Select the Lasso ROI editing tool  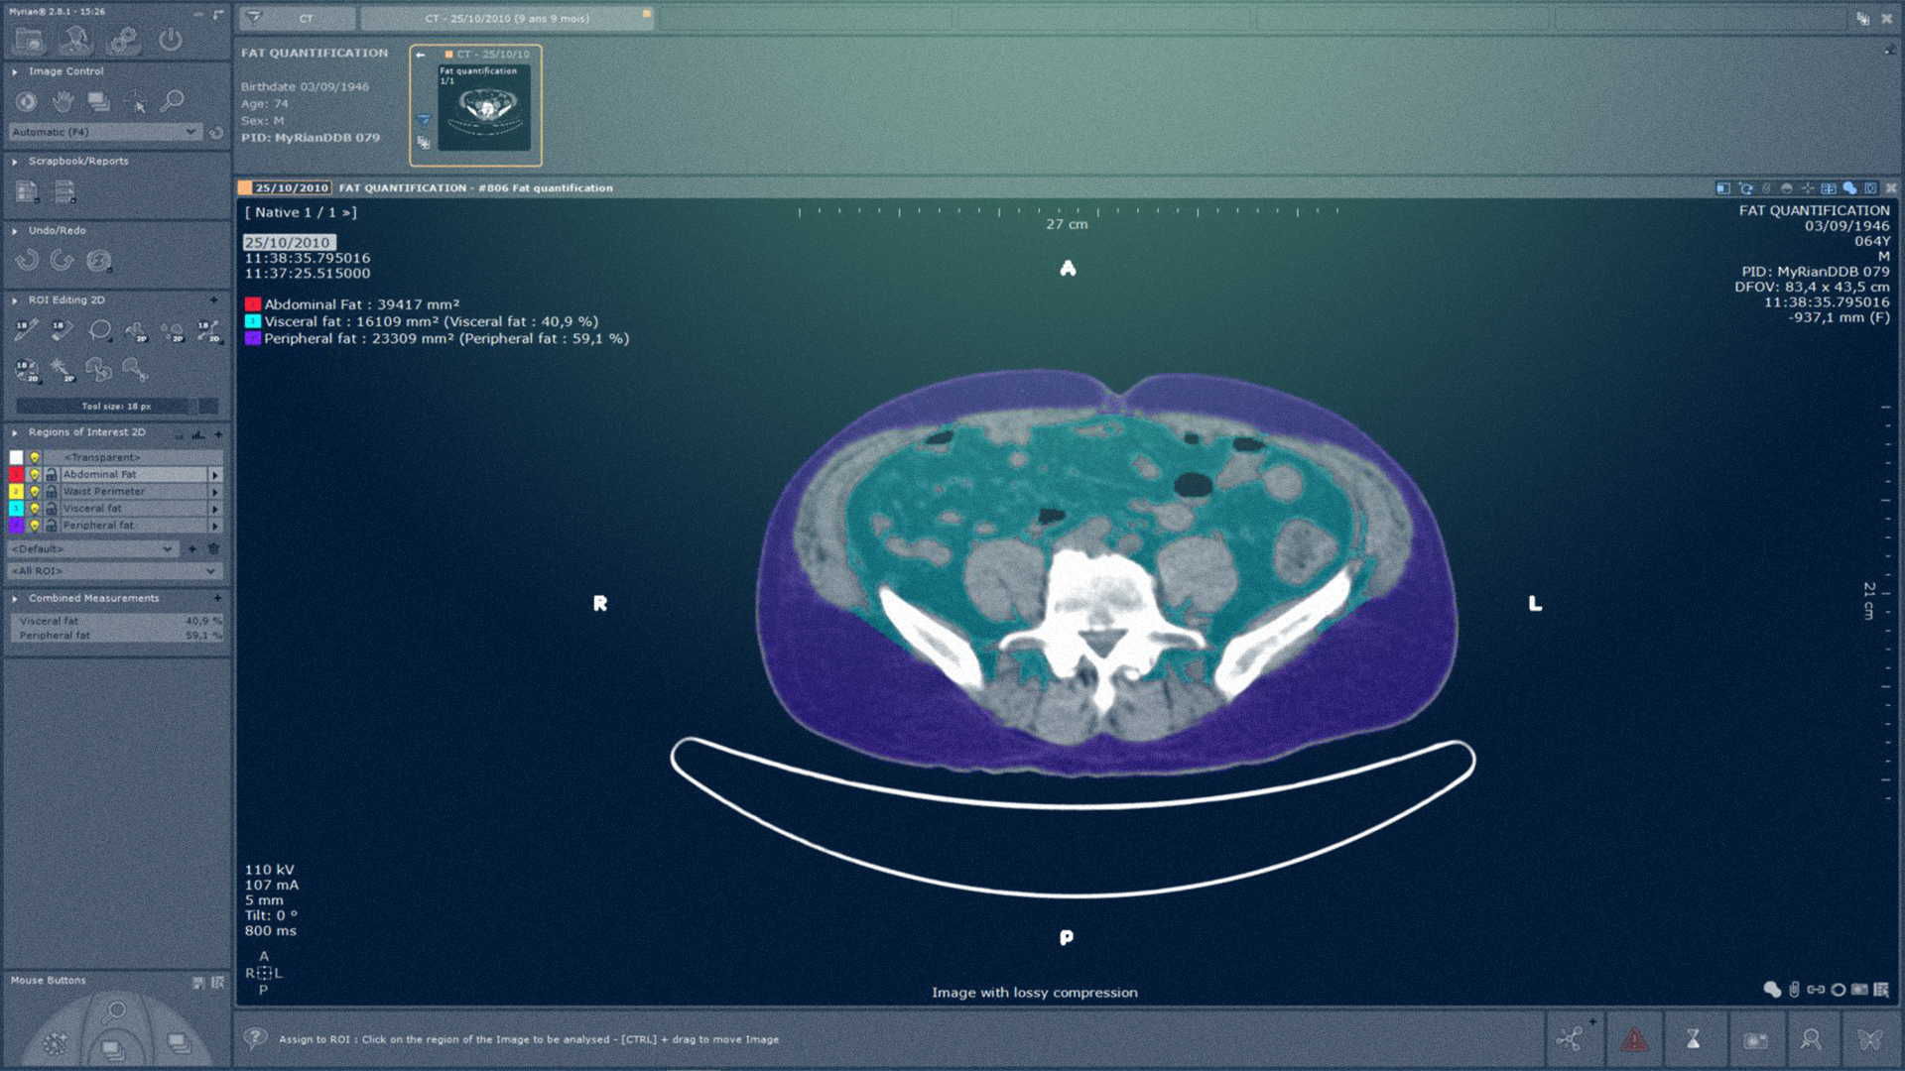(99, 330)
